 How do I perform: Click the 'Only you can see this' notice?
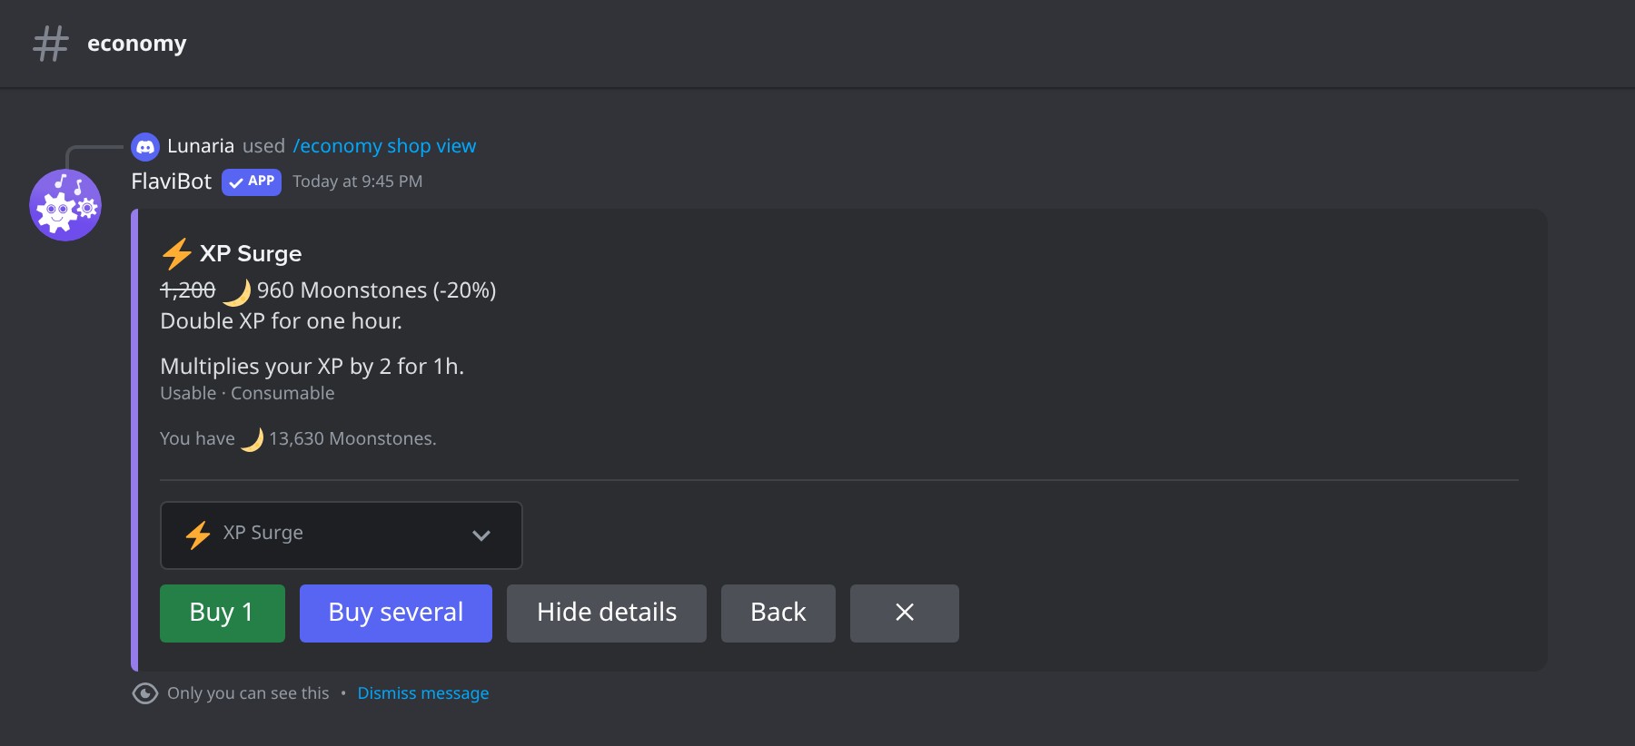[x=248, y=693]
